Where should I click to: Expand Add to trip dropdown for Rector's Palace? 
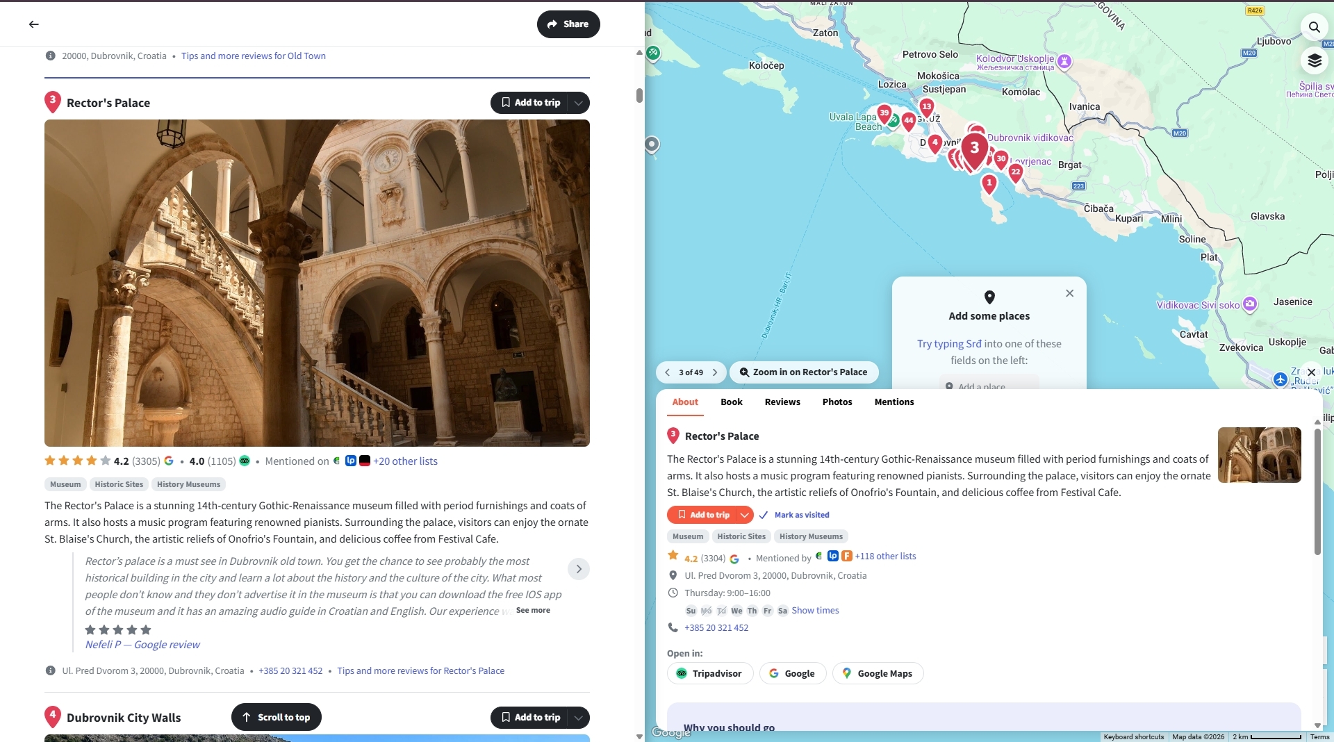pos(578,103)
